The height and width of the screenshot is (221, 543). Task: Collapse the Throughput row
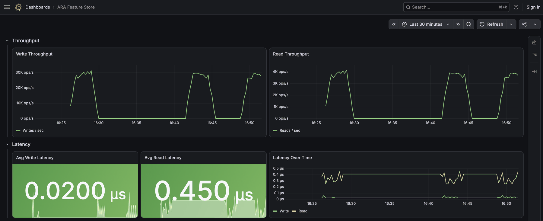7,40
